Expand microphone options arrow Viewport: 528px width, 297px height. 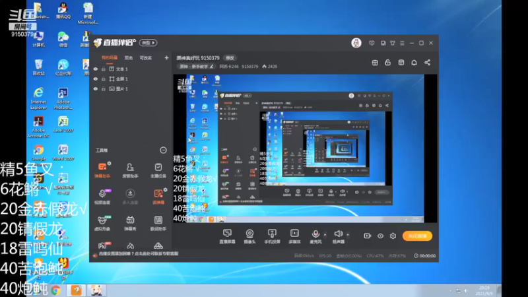[325, 234]
